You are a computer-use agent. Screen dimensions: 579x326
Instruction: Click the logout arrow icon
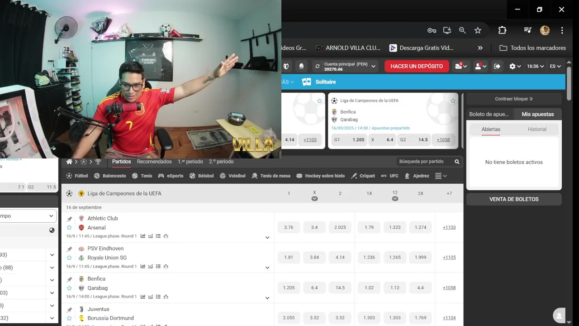pyautogui.click(x=497, y=66)
